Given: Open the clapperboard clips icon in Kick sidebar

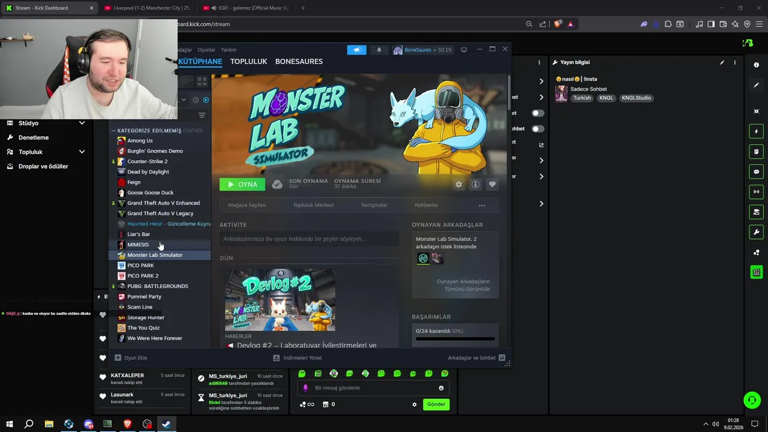Looking at the screenshot, I should pos(756,272).
